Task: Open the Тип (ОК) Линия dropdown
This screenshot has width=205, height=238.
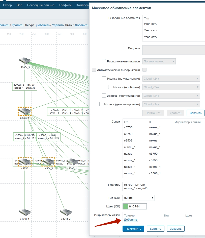Action: pos(138,198)
